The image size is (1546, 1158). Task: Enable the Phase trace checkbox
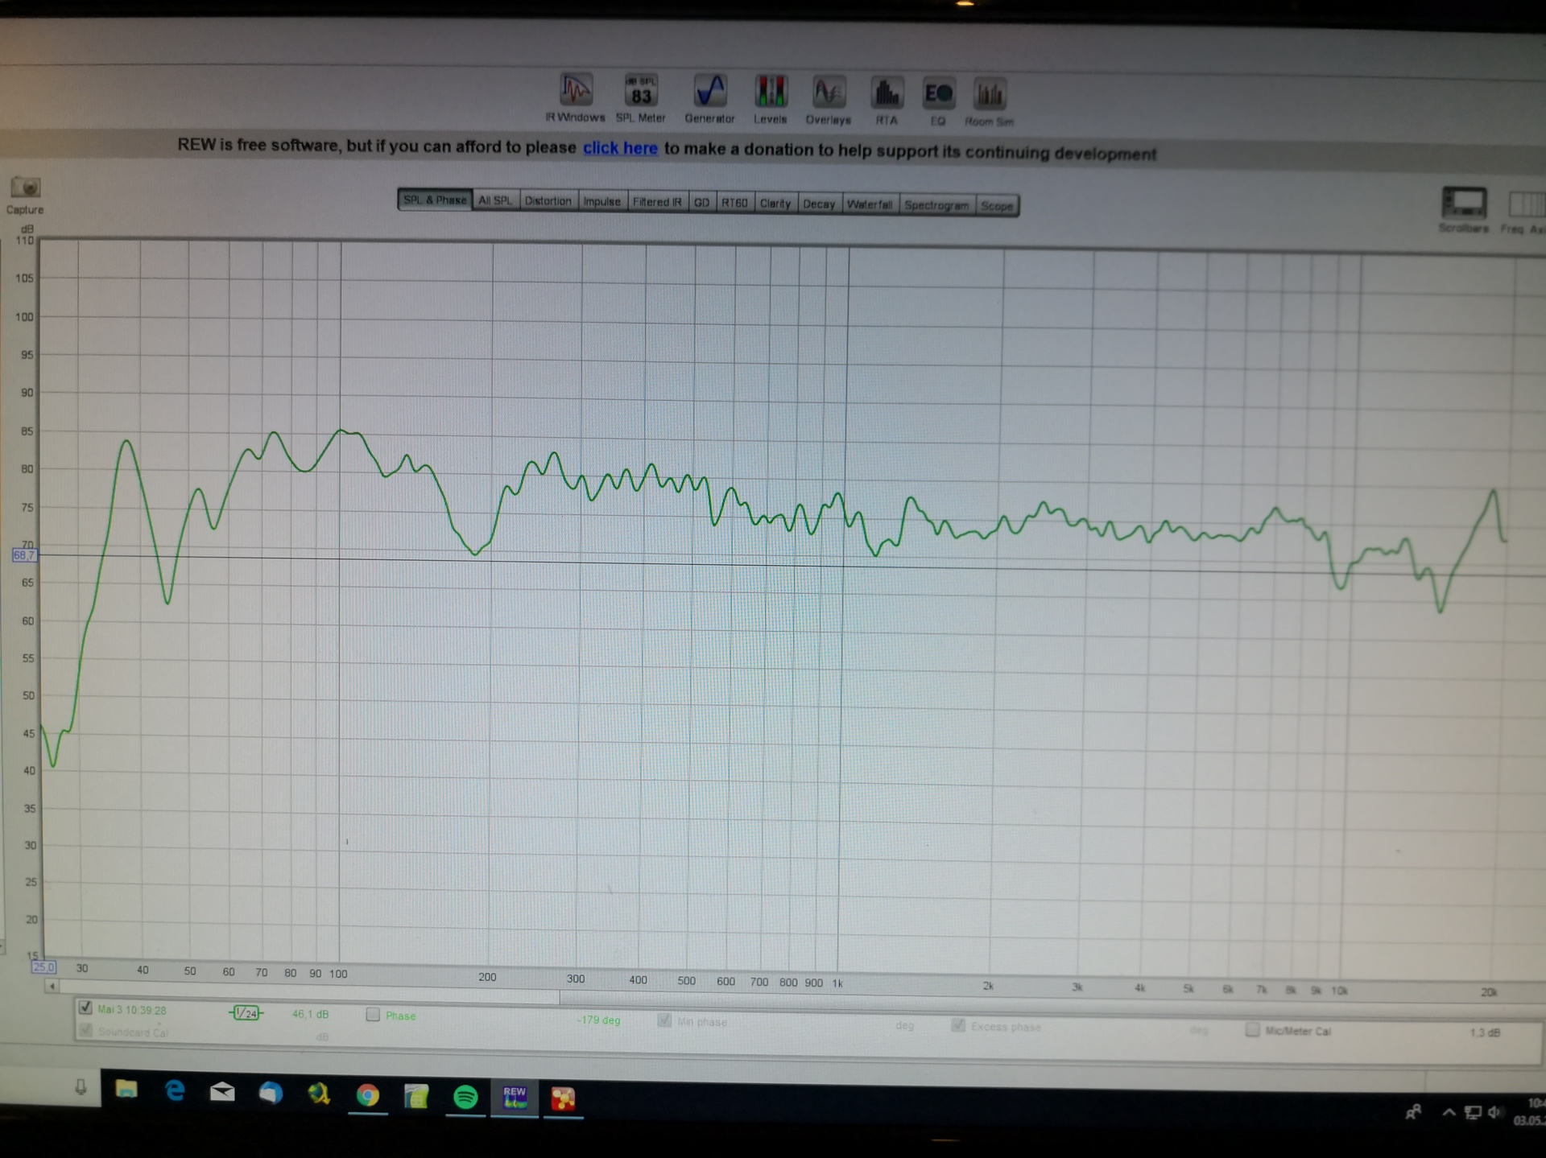click(373, 1015)
